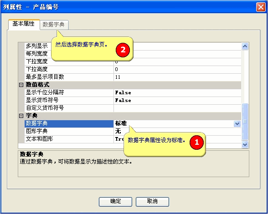Click the 确定 button

pos(116,202)
